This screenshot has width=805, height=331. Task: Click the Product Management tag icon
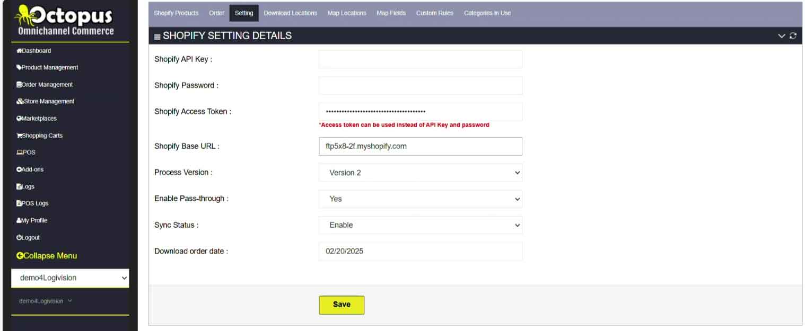point(19,68)
